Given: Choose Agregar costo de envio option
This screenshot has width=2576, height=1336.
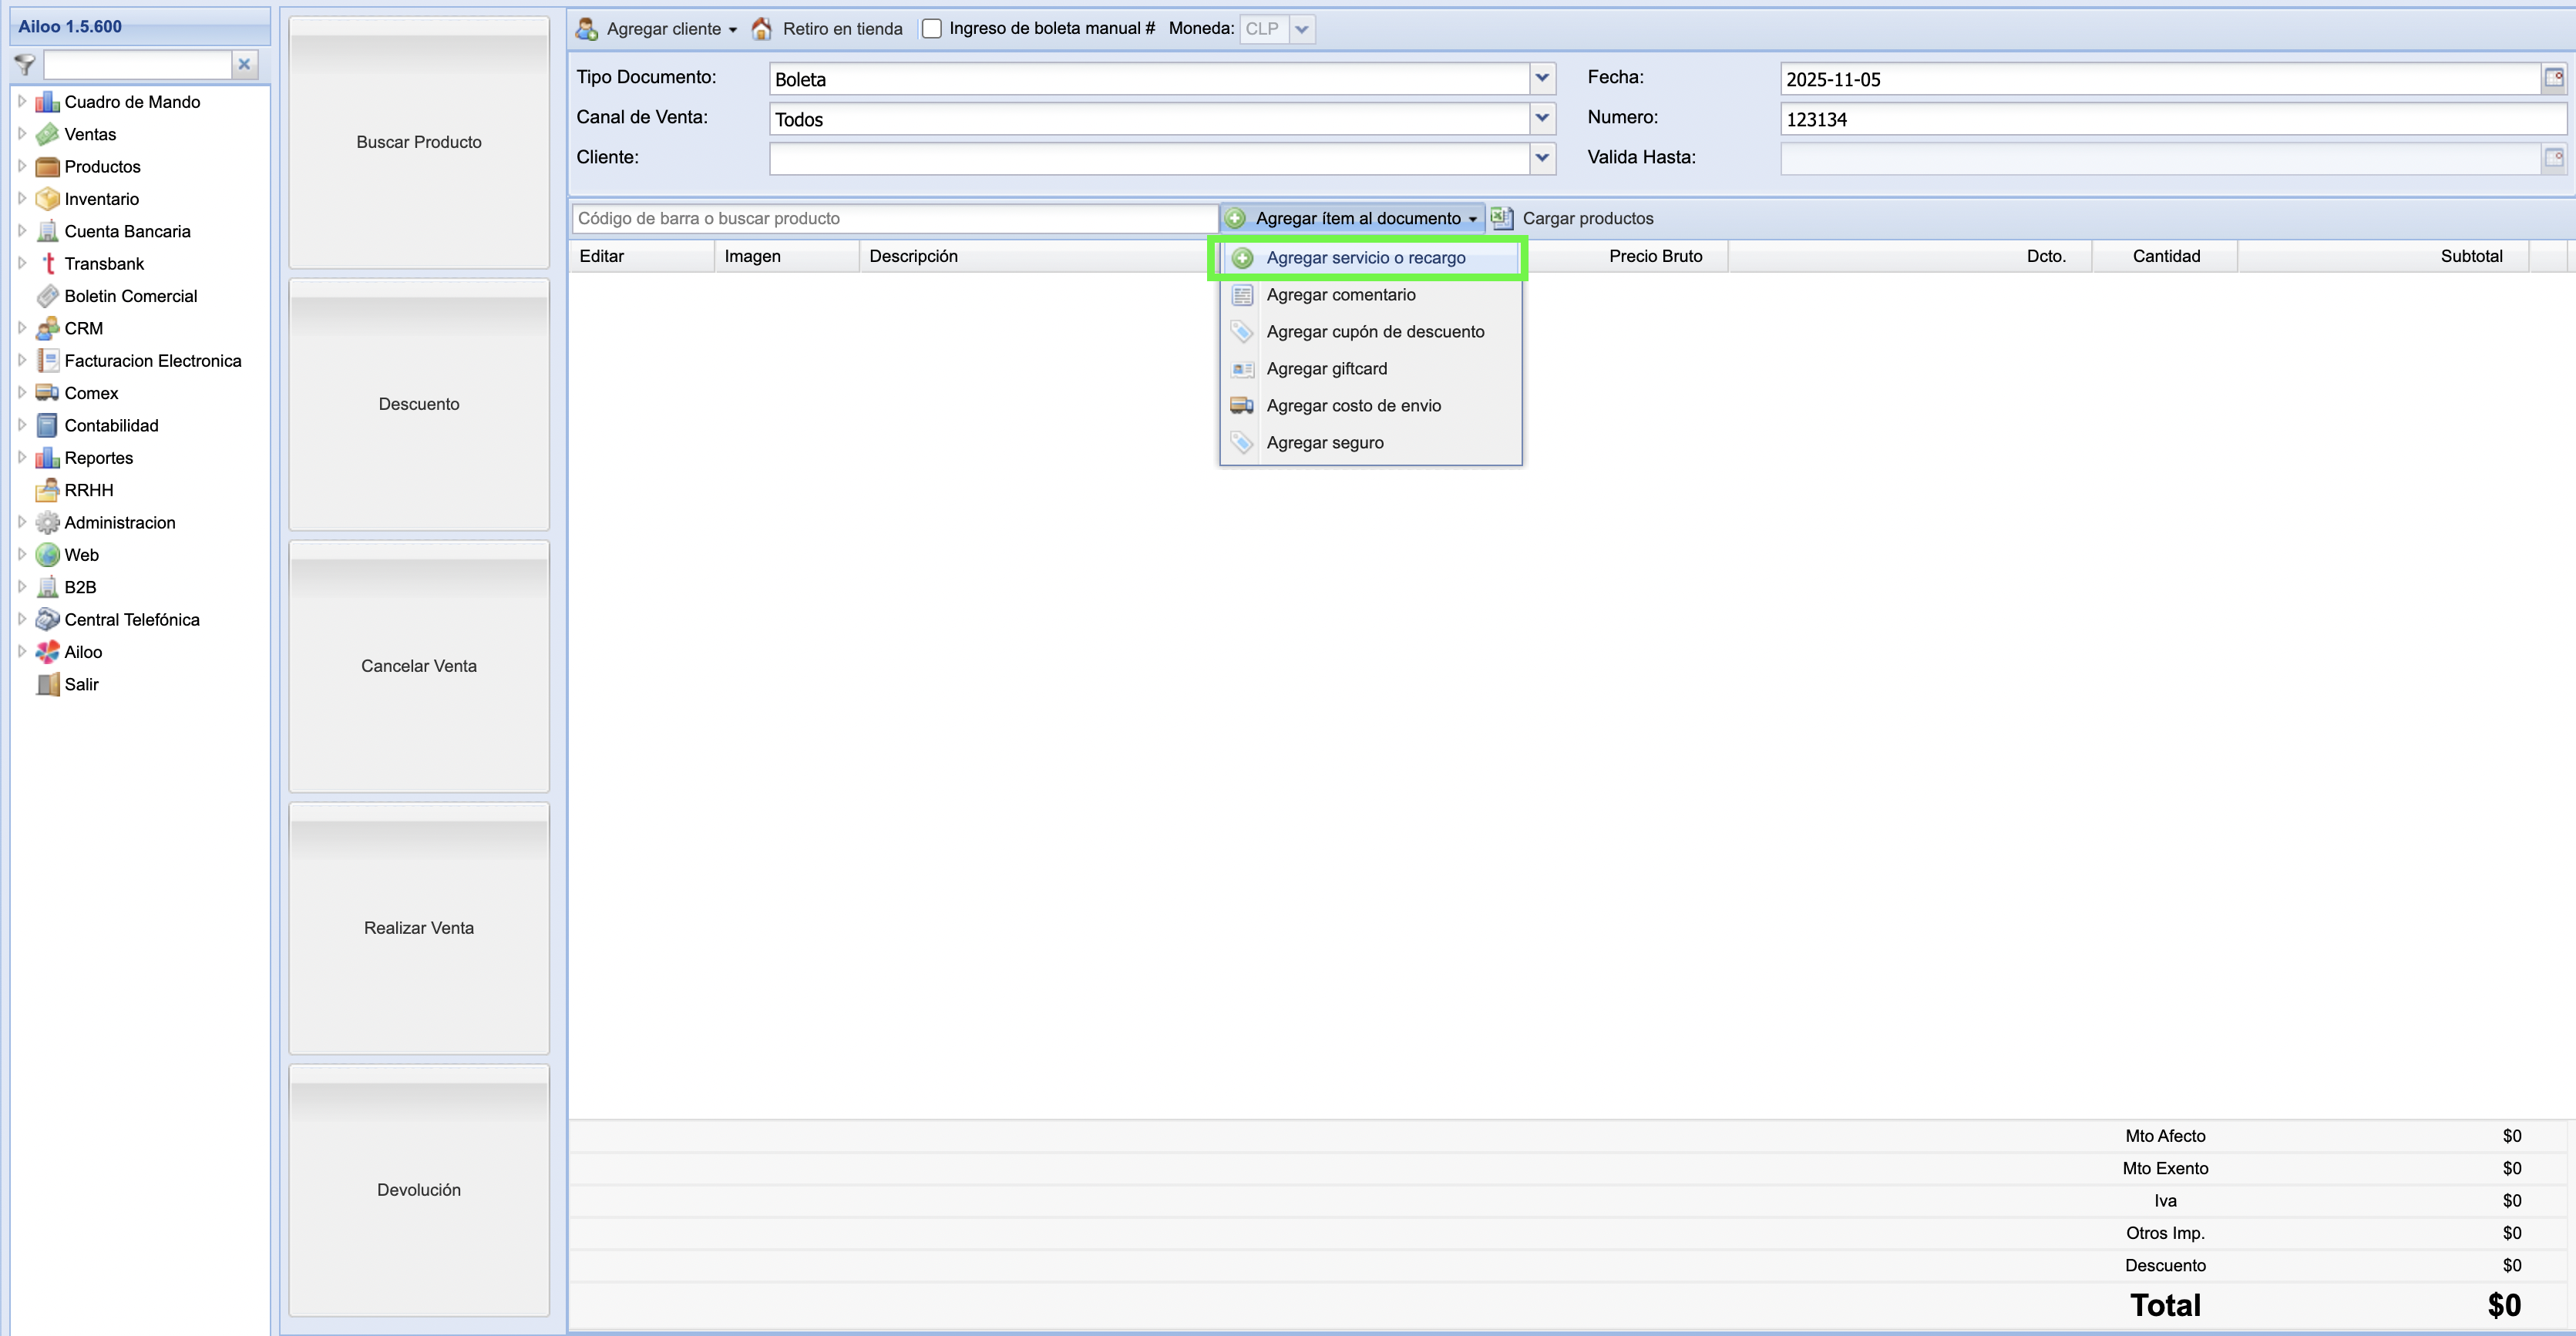Looking at the screenshot, I should [x=1353, y=406].
